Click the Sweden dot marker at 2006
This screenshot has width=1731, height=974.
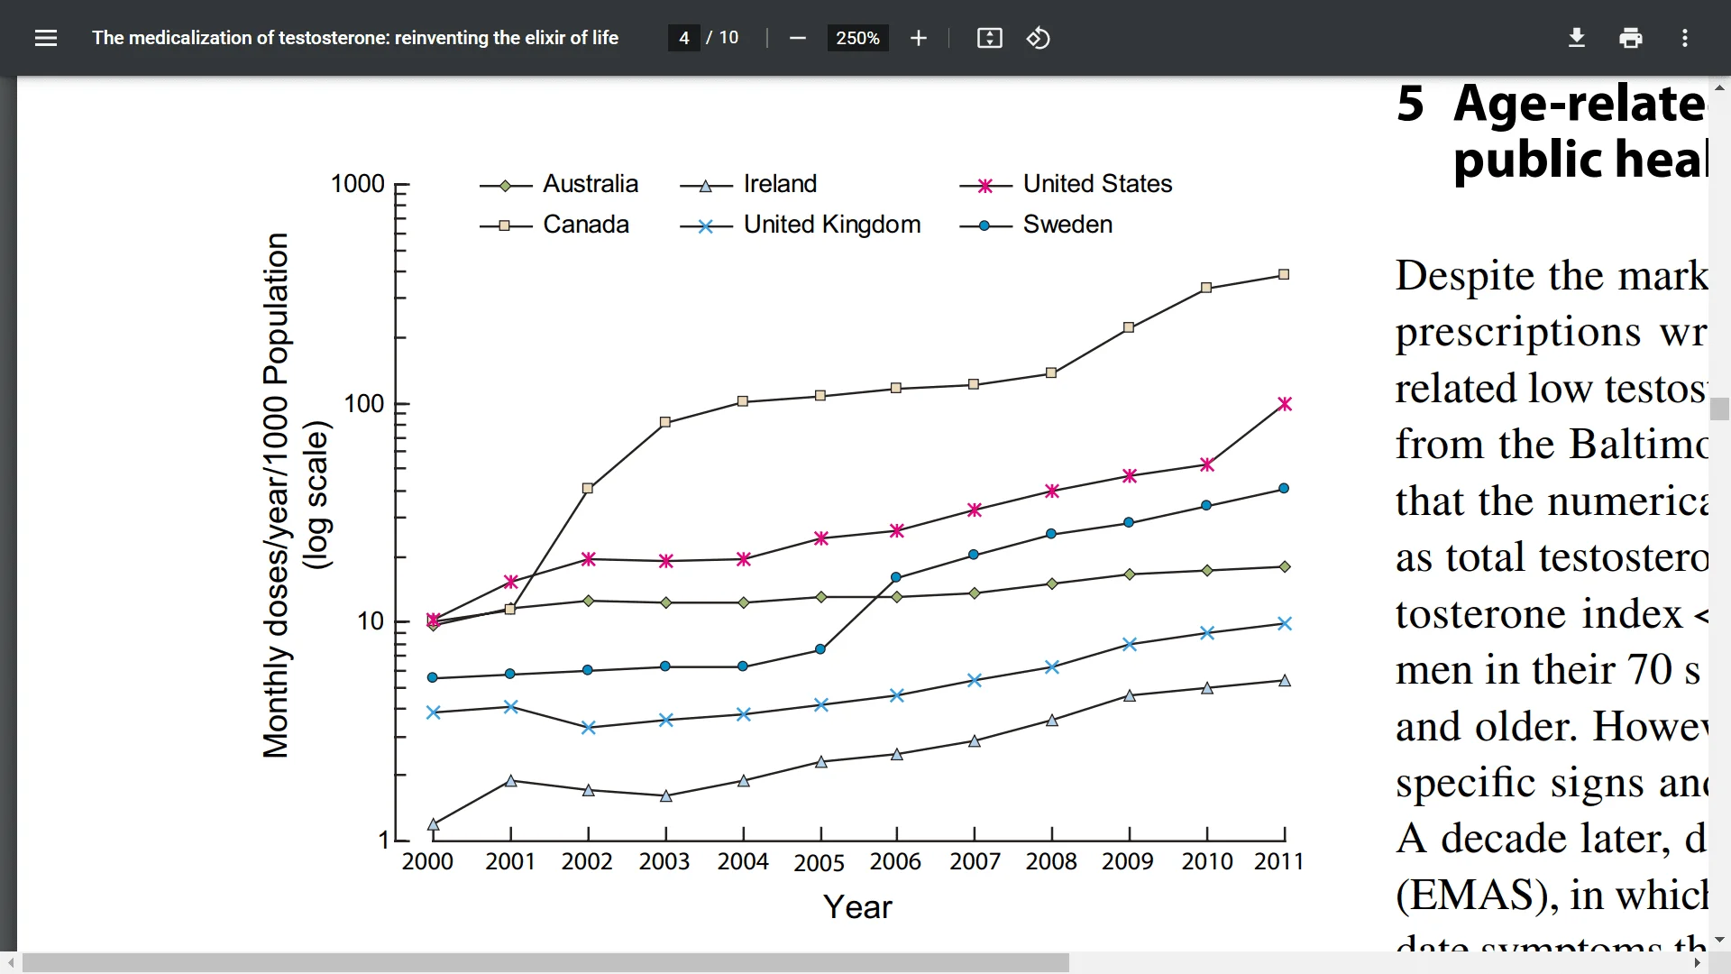pos(896,577)
